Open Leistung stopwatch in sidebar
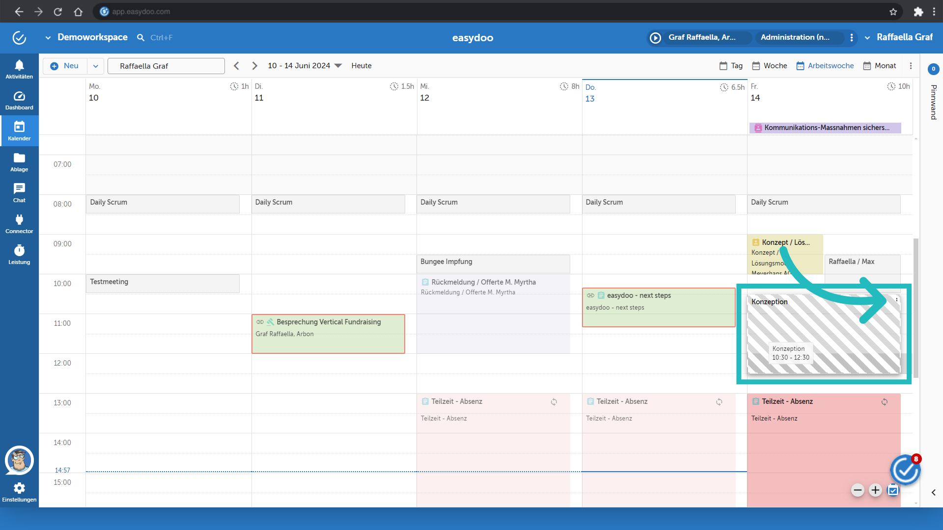The image size is (943, 530). [19, 255]
